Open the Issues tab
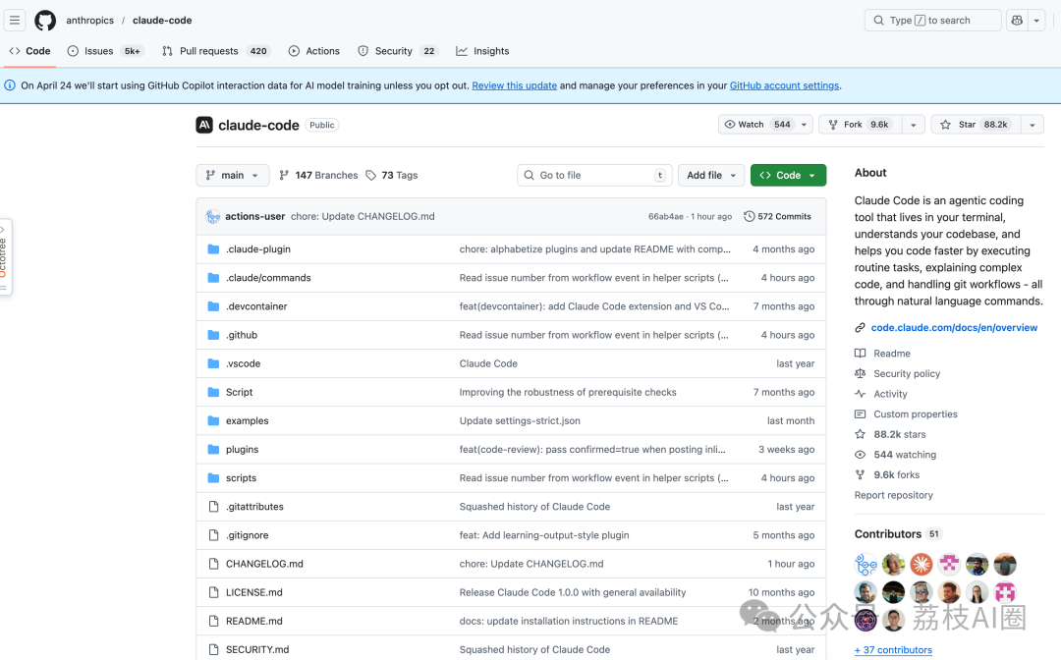The width and height of the screenshot is (1061, 660). click(105, 51)
